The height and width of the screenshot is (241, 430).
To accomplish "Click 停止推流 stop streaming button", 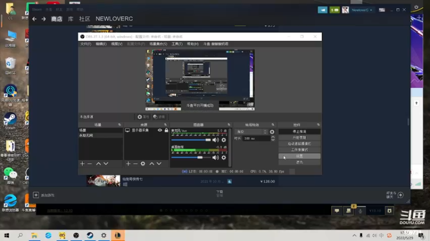I will click(299, 131).
